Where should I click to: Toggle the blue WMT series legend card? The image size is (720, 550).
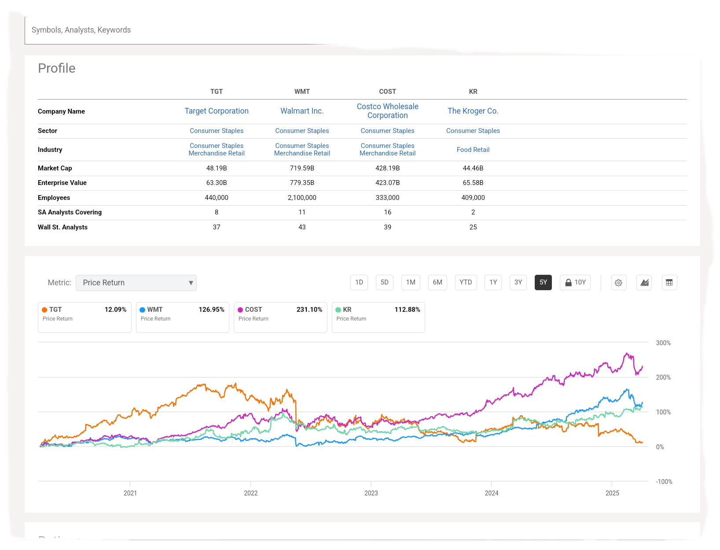tap(182, 317)
